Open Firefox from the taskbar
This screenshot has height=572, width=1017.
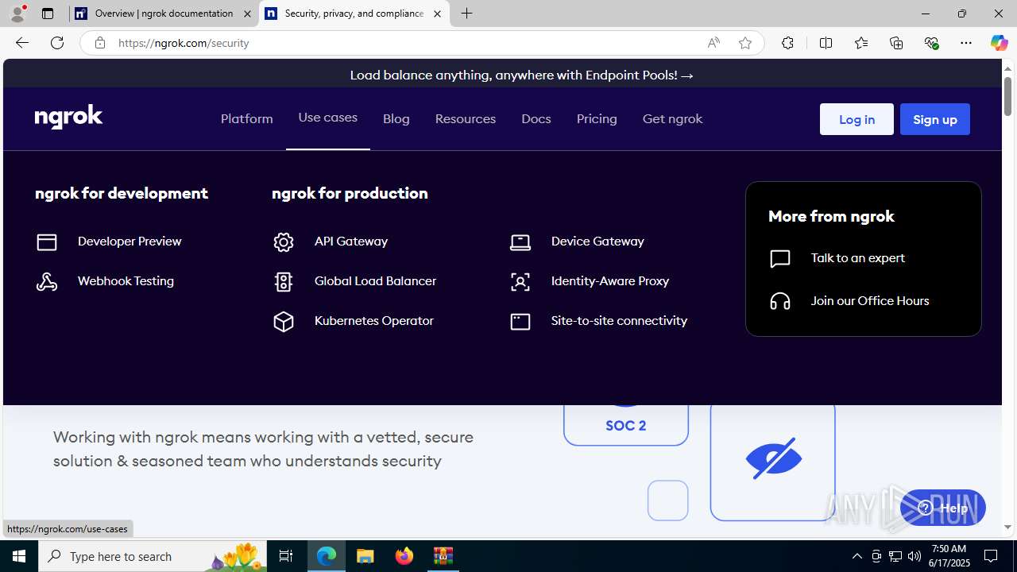pyautogui.click(x=404, y=556)
